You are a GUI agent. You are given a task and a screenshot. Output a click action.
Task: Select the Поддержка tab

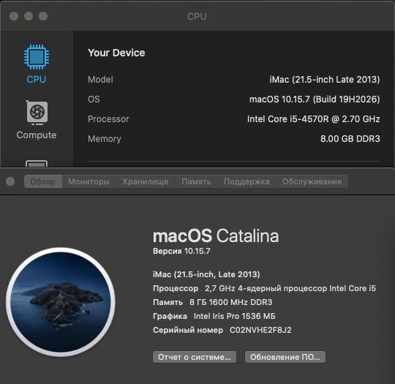[247, 181]
